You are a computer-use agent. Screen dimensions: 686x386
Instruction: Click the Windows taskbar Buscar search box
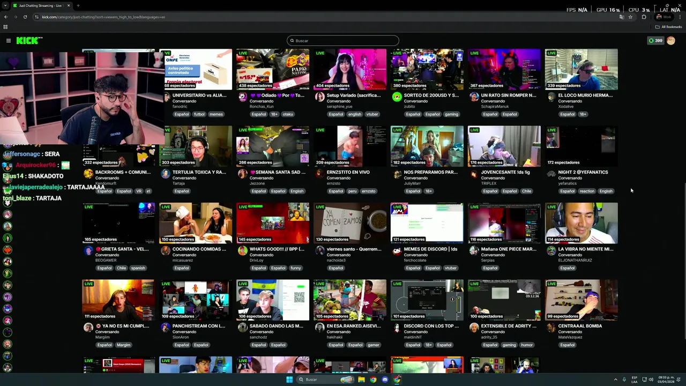325,380
